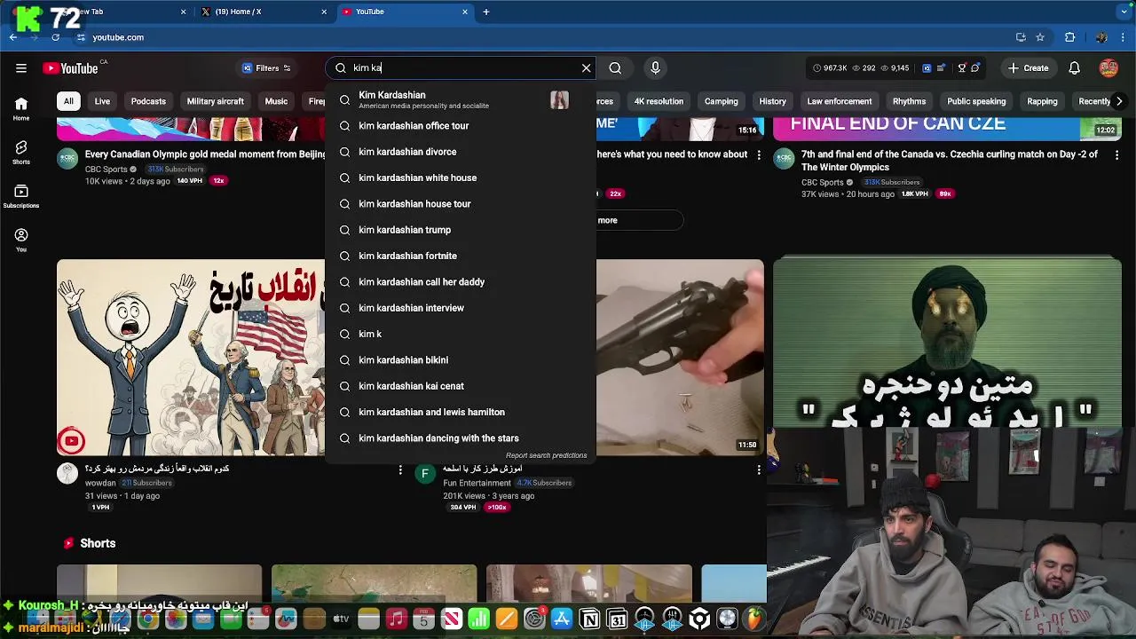Select the Music filter chip

point(276,101)
